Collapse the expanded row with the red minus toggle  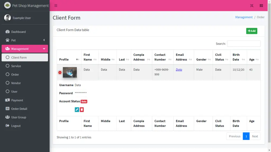tap(60, 72)
